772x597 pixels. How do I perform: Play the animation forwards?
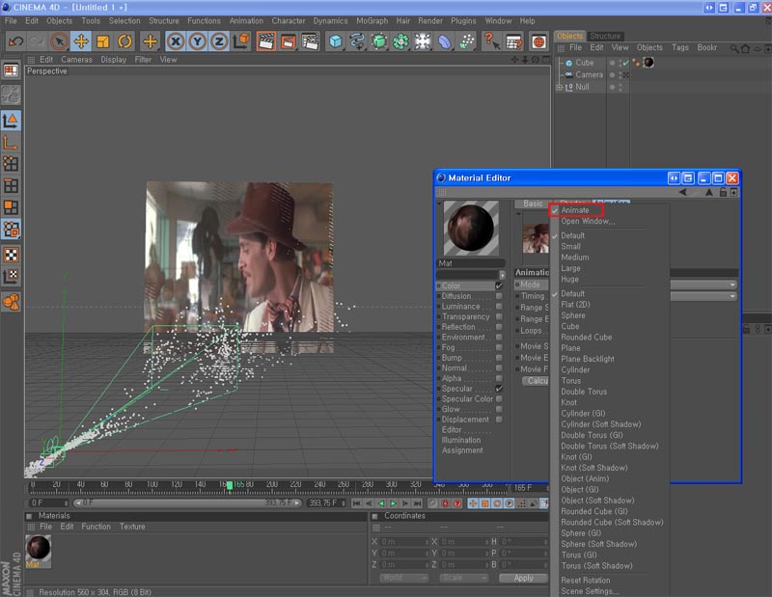[393, 503]
